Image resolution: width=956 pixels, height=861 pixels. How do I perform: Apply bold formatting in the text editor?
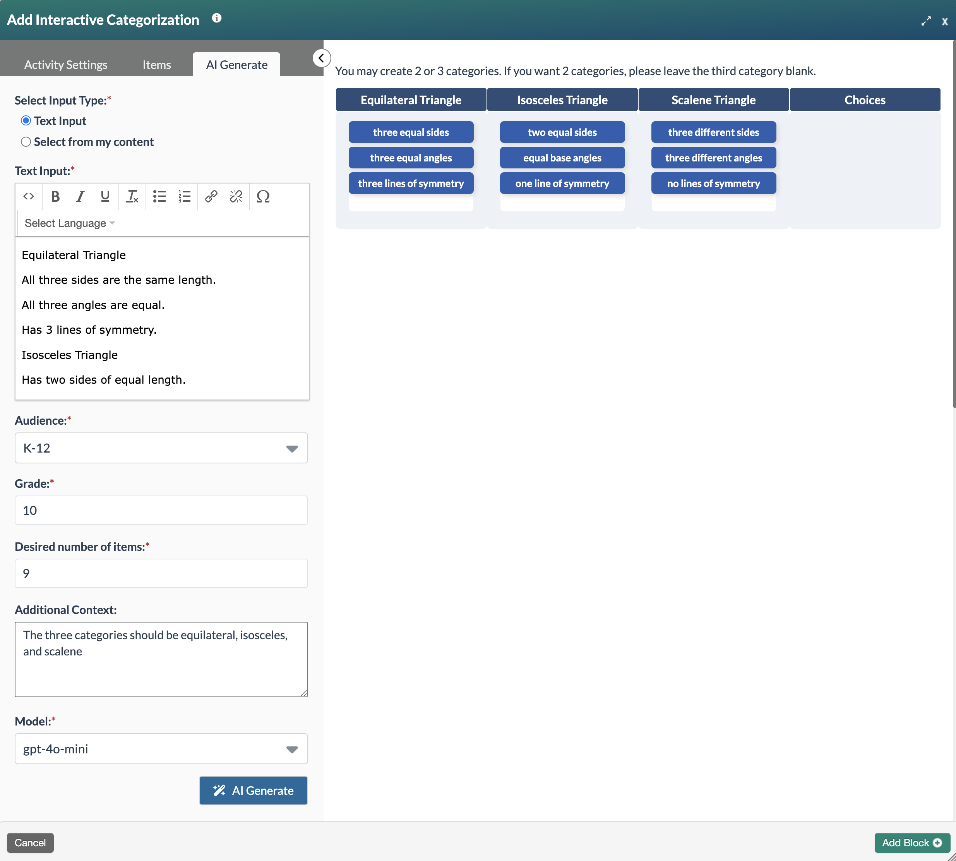click(x=55, y=196)
